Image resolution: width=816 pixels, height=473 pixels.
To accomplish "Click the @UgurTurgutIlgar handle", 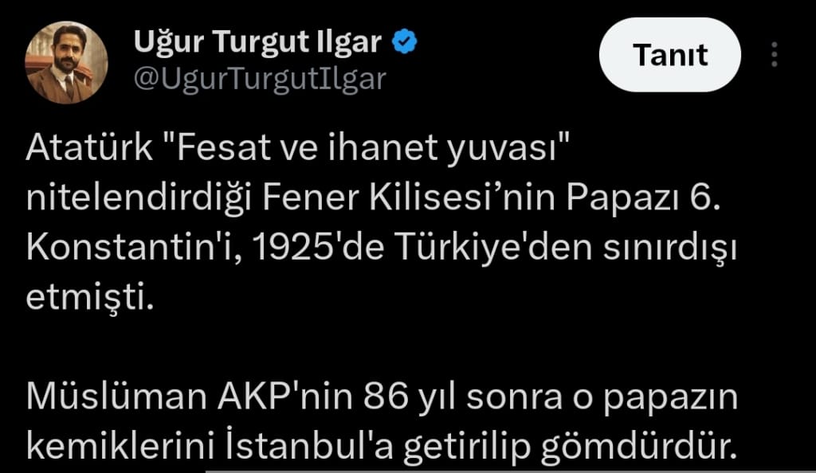I will click(260, 79).
